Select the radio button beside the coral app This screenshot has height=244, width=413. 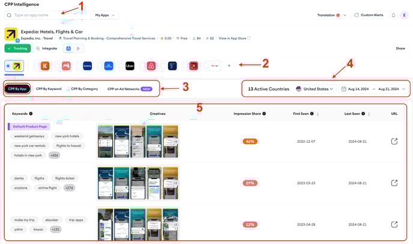[x=57, y=66]
